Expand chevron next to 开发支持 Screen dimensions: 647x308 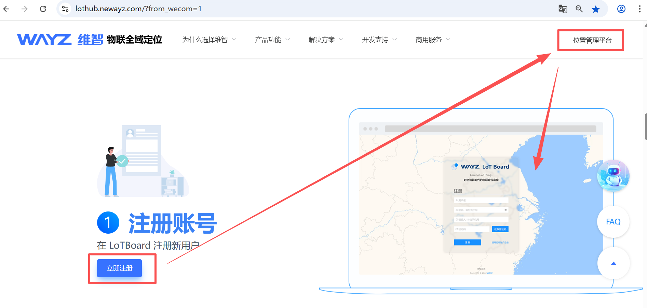[395, 40]
